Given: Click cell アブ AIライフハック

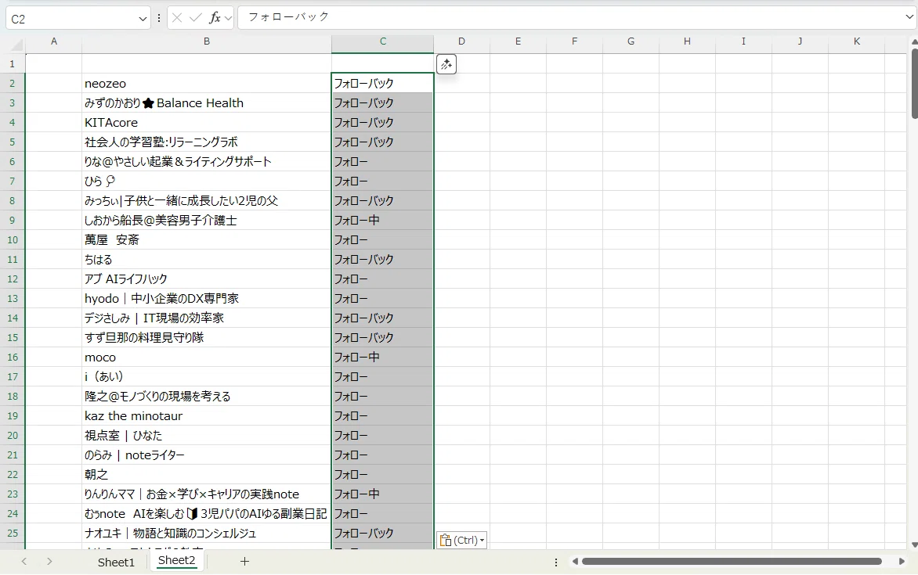Looking at the screenshot, I should coord(207,279).
